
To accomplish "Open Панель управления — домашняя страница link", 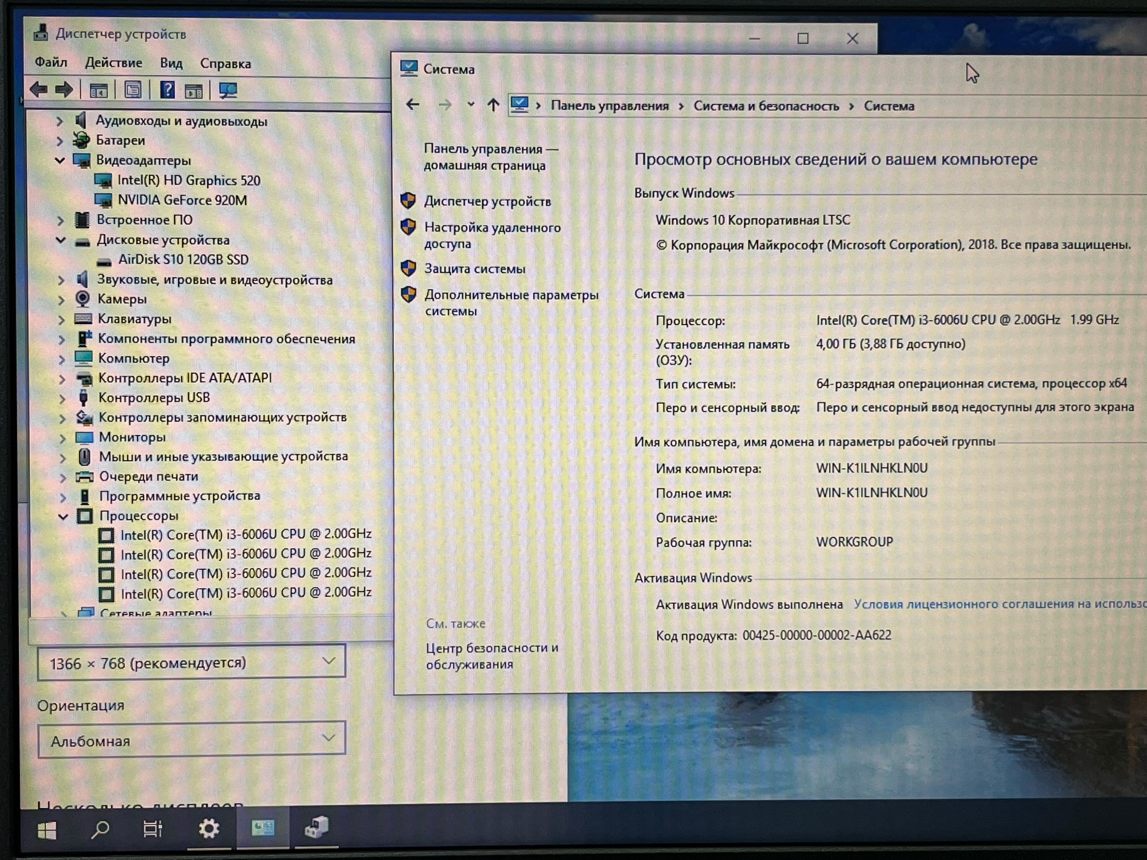I will point(491,157).
